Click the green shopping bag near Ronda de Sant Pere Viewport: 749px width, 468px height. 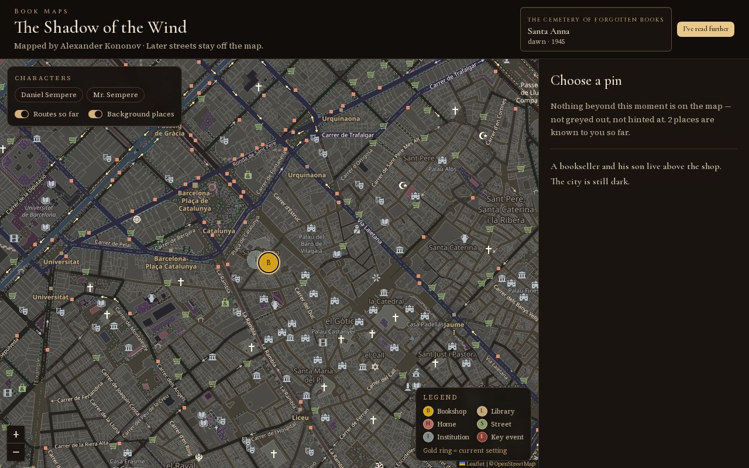point(248,175)
